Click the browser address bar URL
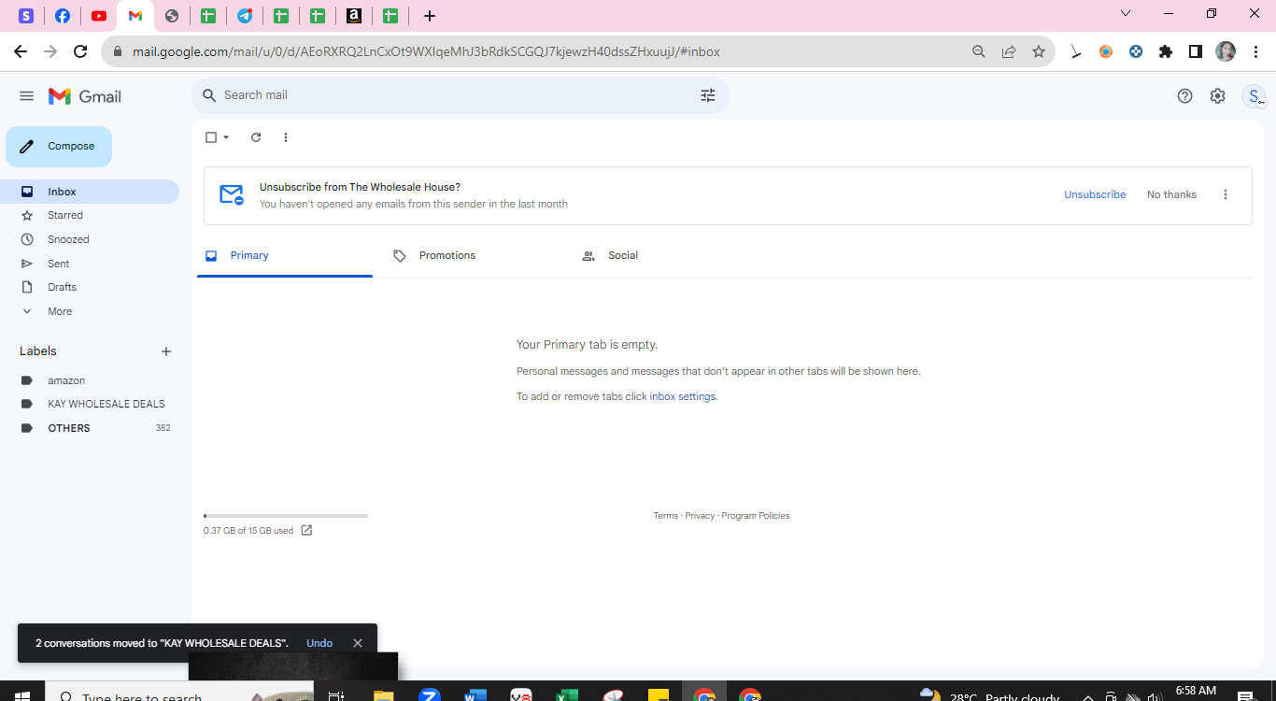The height and width of the screenshot is (701, 1276). point(426,51)
